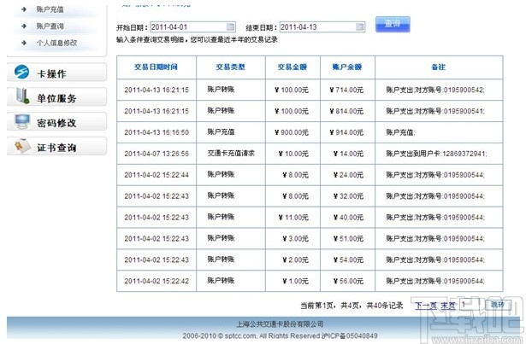Focus the page number input box
Image resolution: width=526 pixels, height=344 pixels.
click(470, 305)
